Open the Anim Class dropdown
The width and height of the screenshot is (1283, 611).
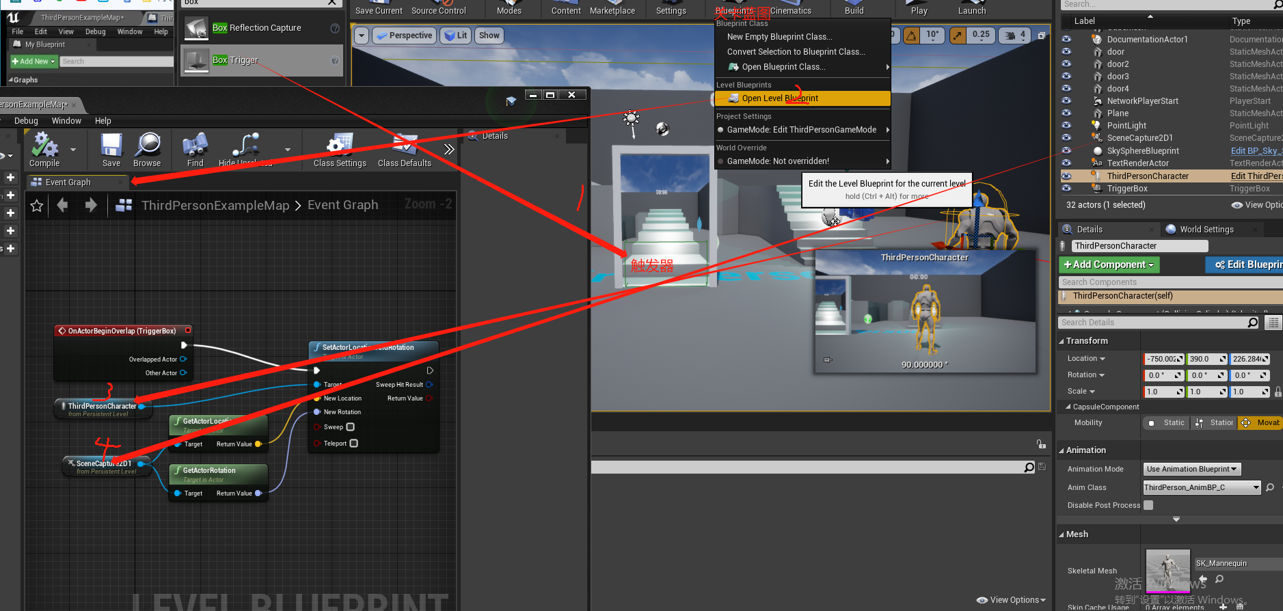[x=1202, y=487]
